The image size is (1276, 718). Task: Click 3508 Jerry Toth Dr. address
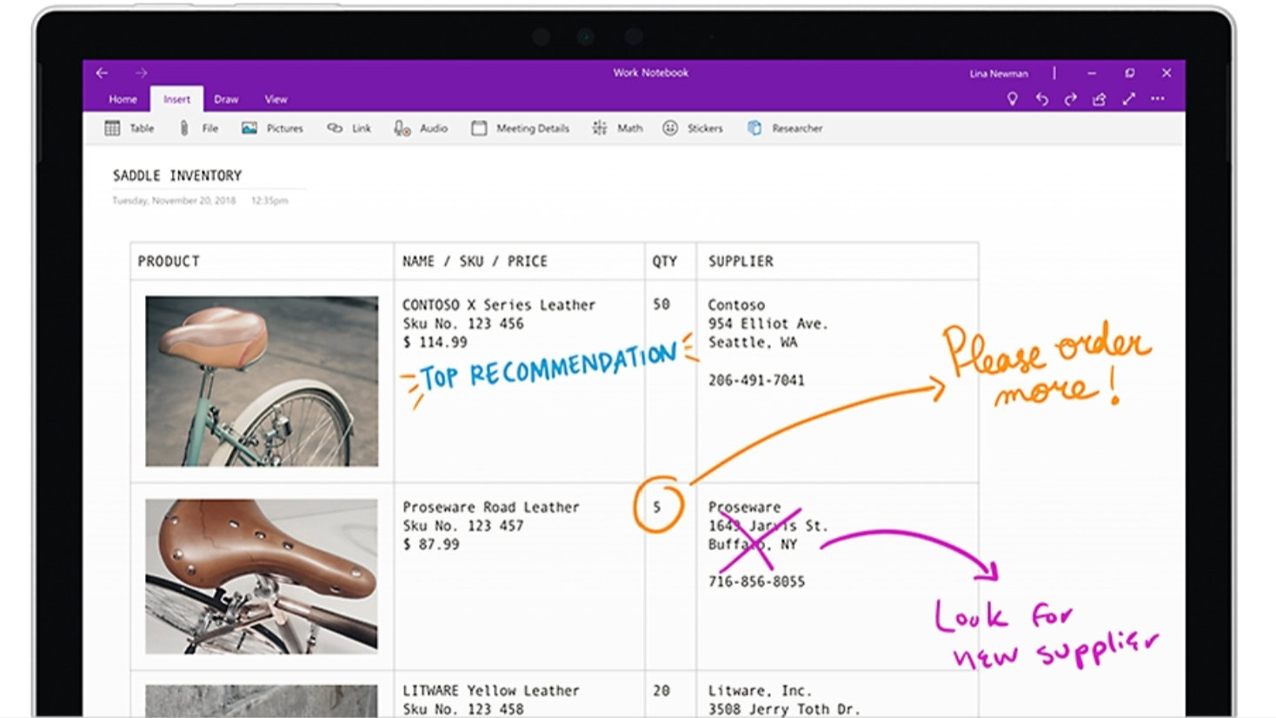click(x=783, y=709)
